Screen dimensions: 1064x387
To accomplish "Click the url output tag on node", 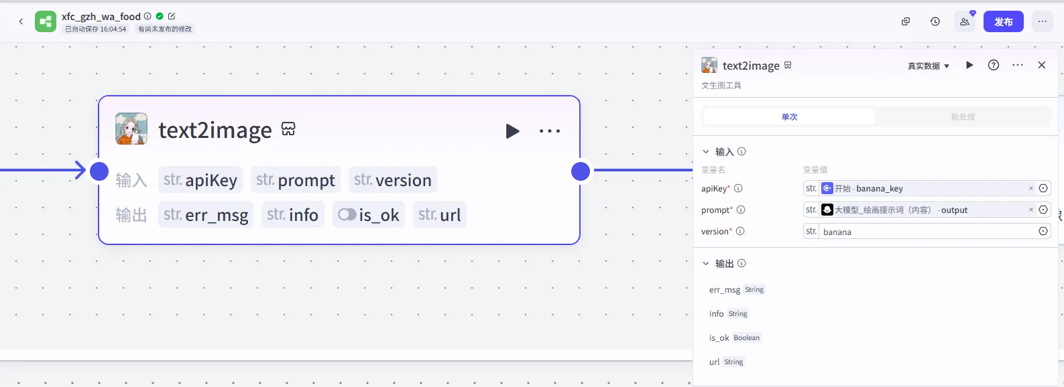I will coord(440,214).
